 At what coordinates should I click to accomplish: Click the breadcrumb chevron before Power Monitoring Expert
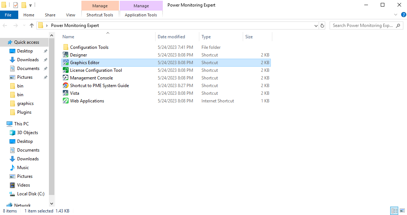[47, 26]
